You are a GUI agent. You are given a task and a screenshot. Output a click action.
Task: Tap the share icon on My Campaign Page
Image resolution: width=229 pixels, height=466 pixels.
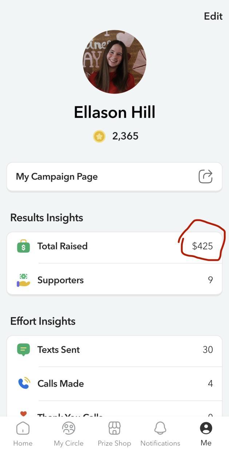(205, 177)
